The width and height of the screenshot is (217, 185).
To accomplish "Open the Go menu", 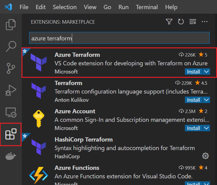I will [x=107, y=7].
